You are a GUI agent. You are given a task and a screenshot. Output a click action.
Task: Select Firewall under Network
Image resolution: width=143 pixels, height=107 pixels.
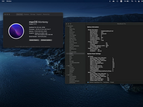click(x=71, y=67)
